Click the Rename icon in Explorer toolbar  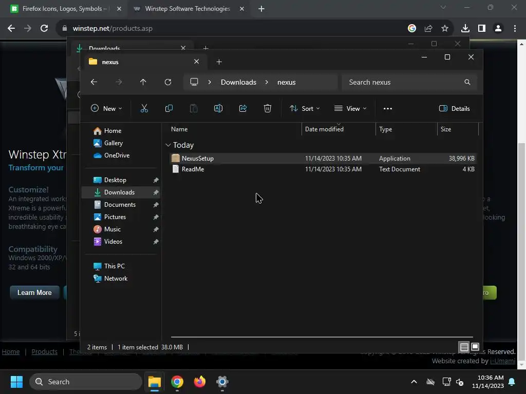(x=218, y=108)
